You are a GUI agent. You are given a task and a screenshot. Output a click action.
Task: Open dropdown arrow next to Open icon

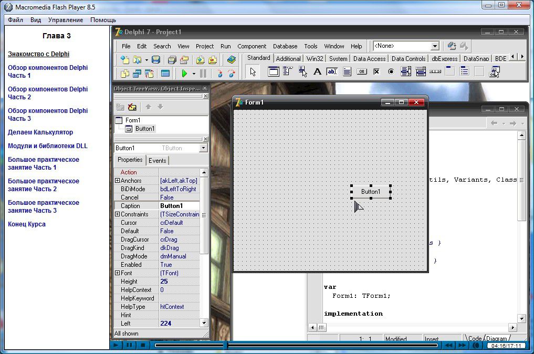[146, 60]
